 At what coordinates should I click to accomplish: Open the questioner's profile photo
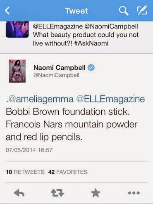17,29
